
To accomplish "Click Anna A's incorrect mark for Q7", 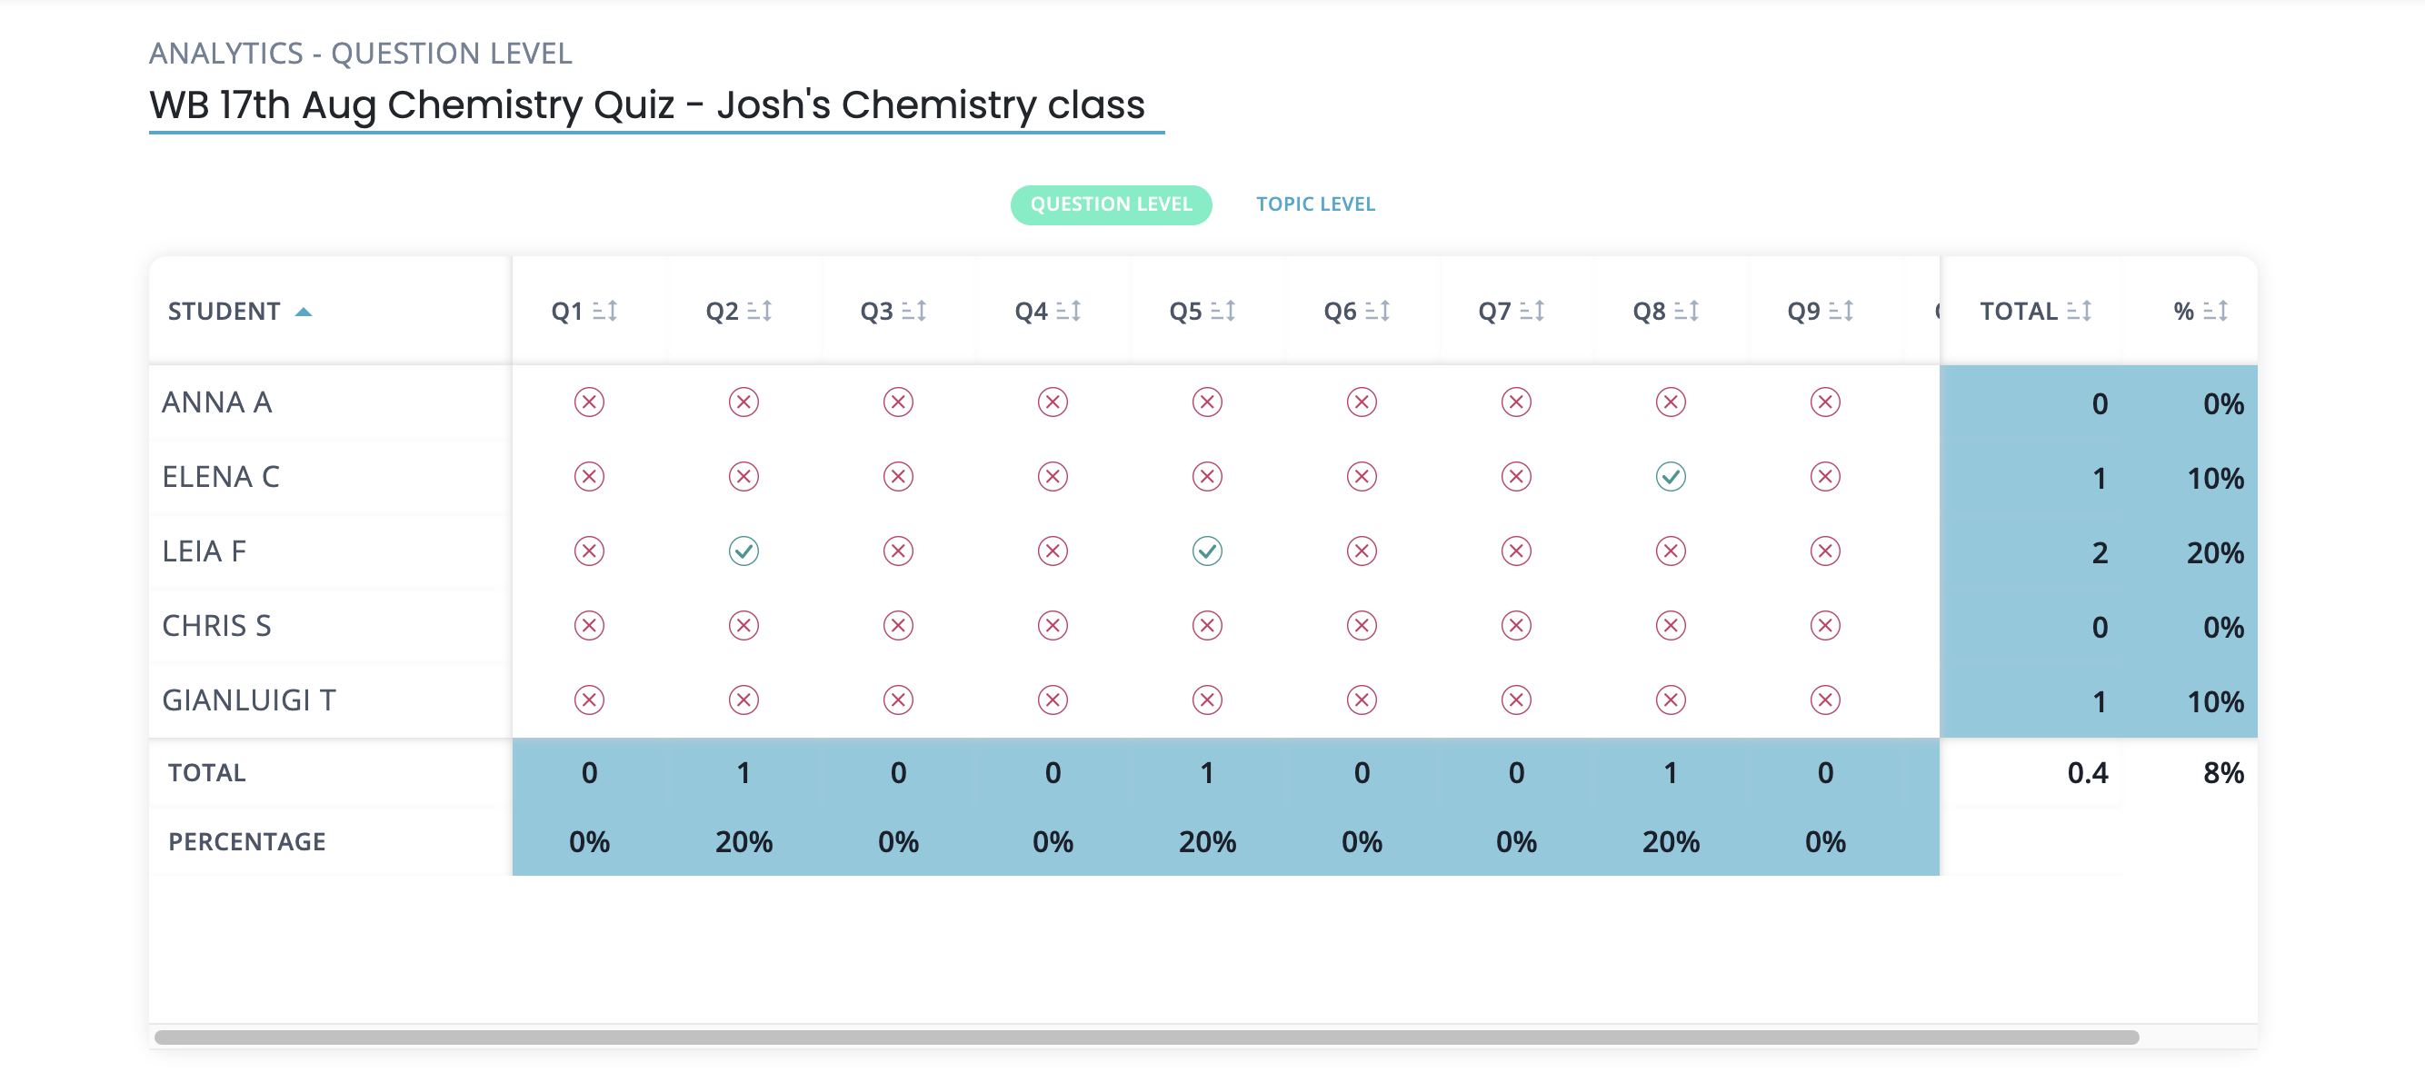I will [1516, 402].
